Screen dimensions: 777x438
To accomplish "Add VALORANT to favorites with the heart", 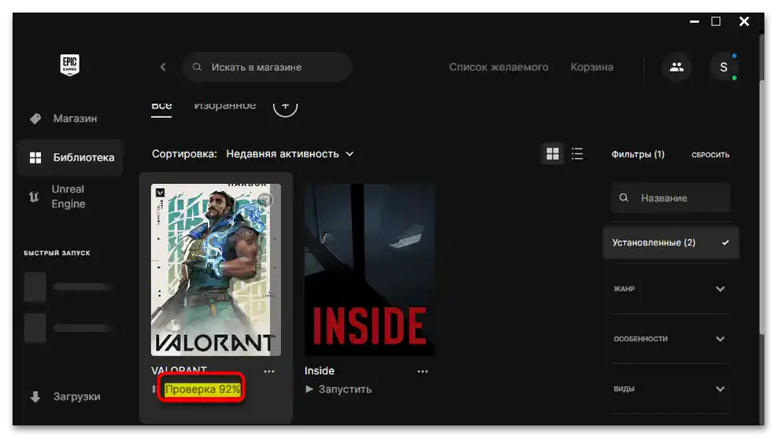I will tap(265, 200).
